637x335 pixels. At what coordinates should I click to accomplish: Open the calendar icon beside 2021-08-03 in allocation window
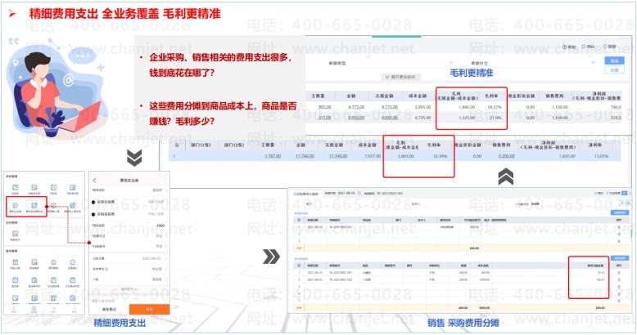click(359, 194)
